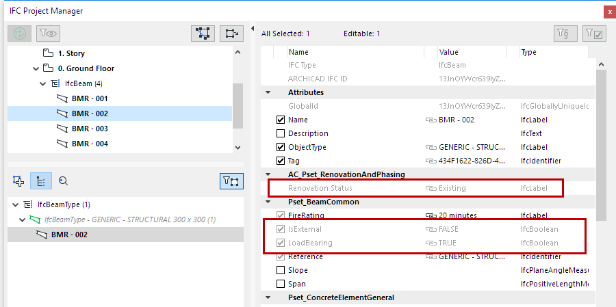Collapse the Pset_ConcreteElementGeneral group

[x=268, y=297]
